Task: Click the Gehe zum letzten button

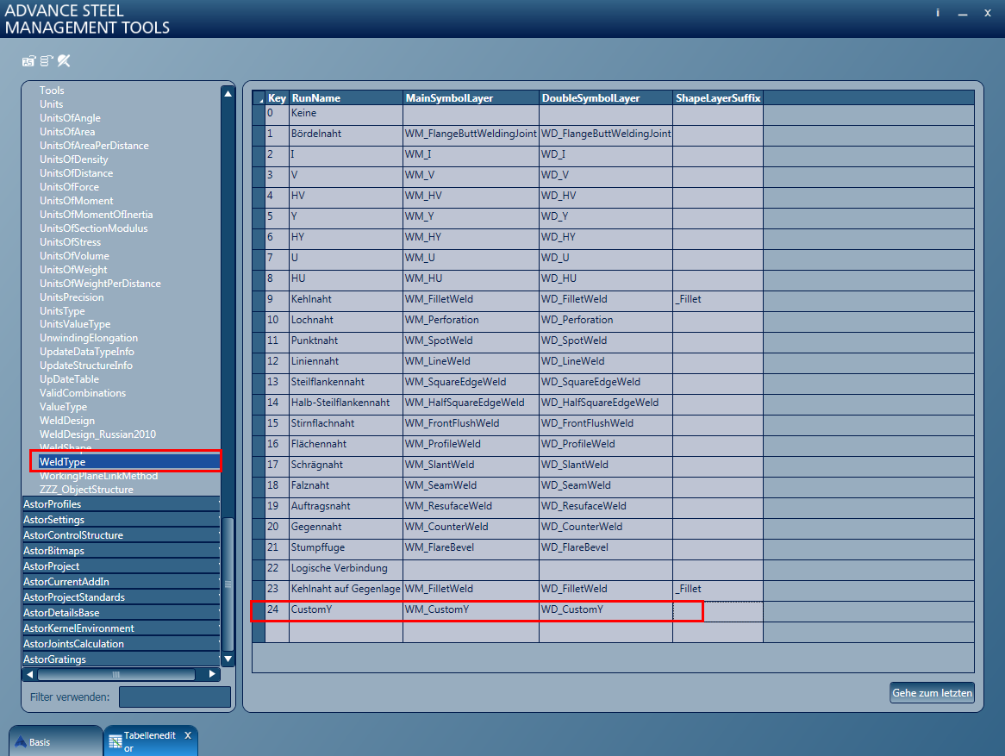Action: coord(932,692)
